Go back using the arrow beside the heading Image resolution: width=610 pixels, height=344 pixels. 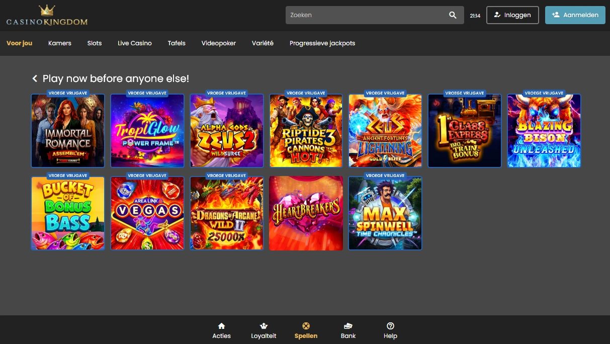(35, 78)
